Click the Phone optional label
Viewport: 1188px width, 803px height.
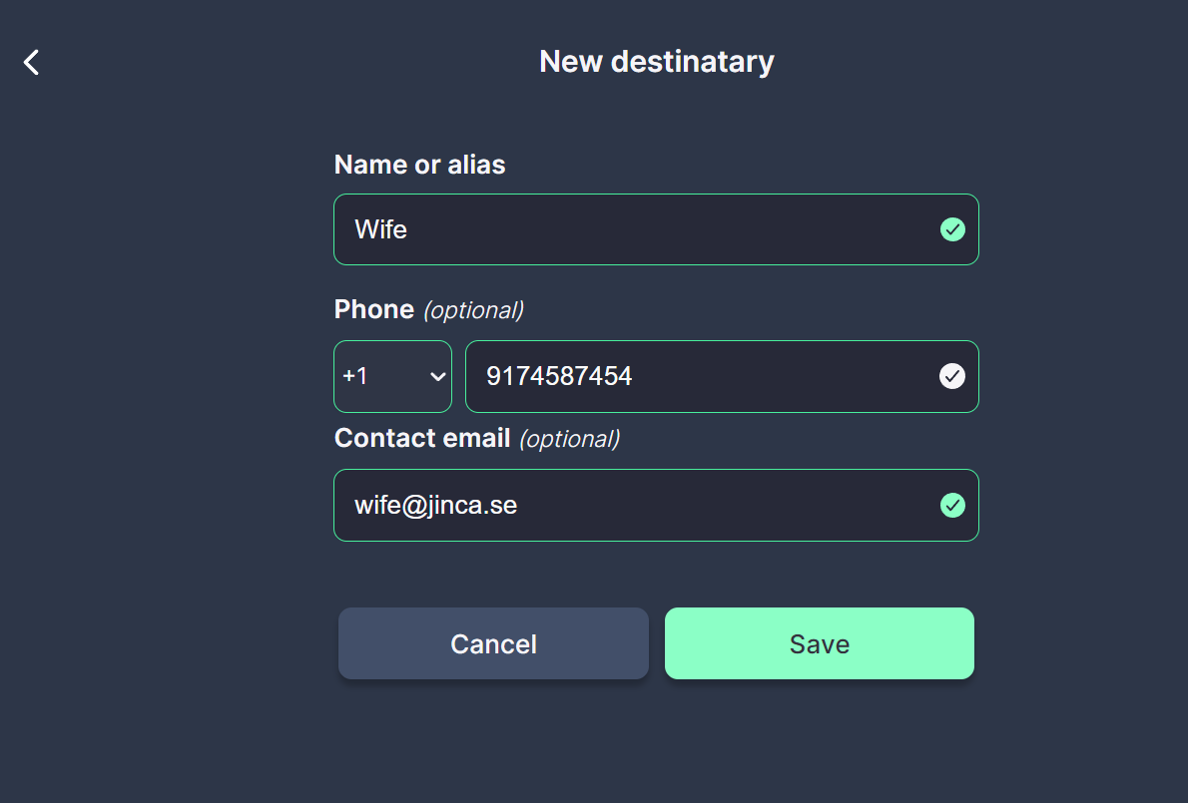coord(427,309)
